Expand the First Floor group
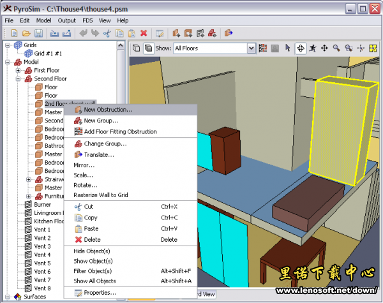This screenshot has height=303, width=383. (x=18, y=71)
